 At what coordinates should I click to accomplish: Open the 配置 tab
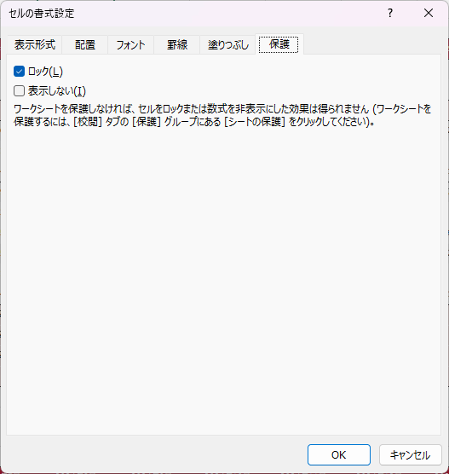point(85,44)
